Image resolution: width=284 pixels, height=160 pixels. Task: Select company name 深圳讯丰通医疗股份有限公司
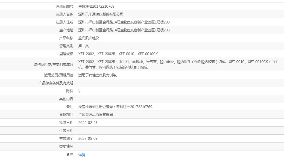coord(101,14)
